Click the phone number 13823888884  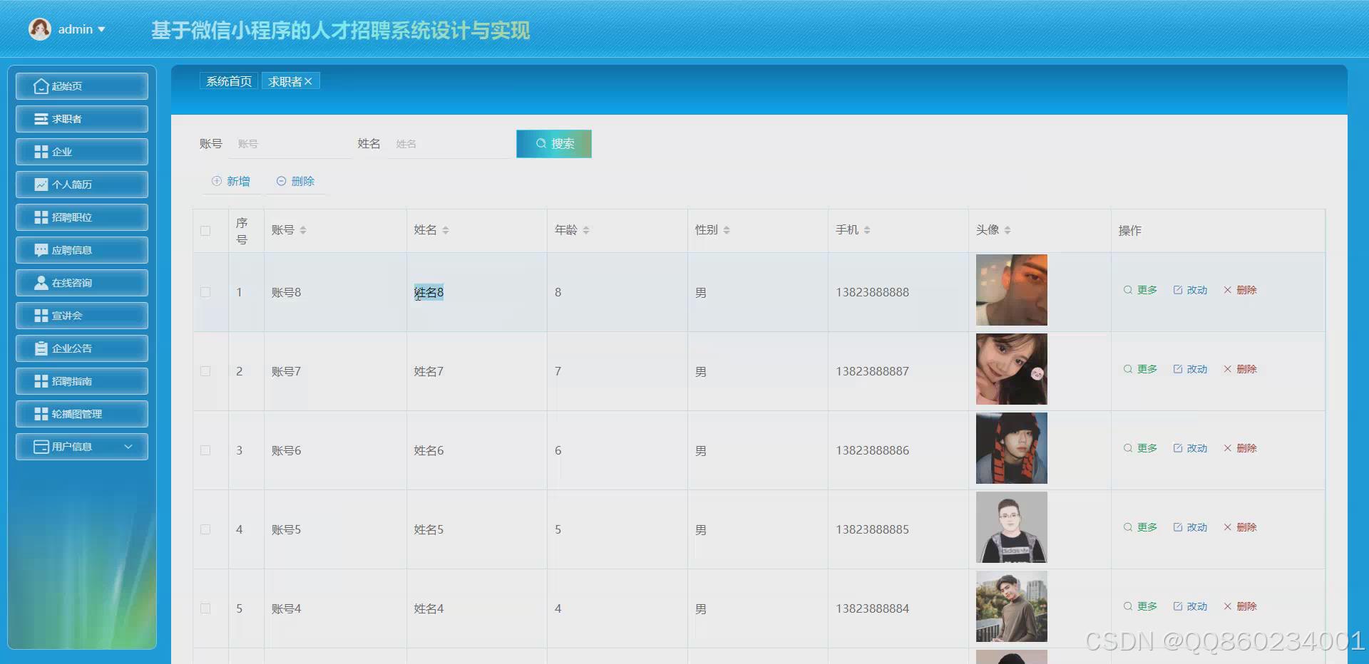coord(872,608)
